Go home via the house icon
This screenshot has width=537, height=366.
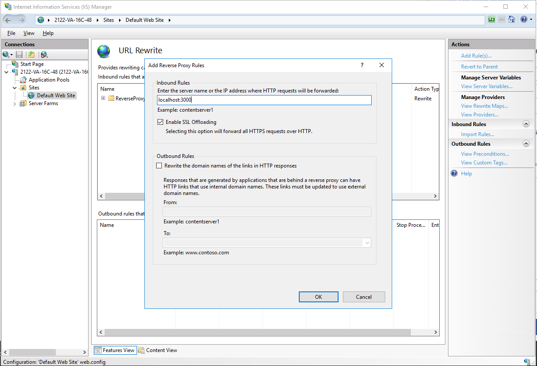click(x=512, y=19)
